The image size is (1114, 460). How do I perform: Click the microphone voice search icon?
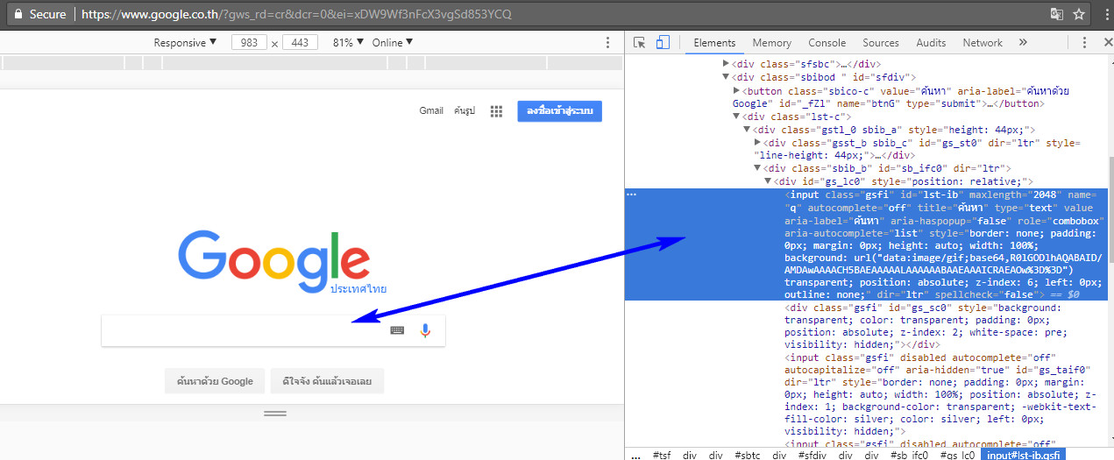tap(425, 330)
